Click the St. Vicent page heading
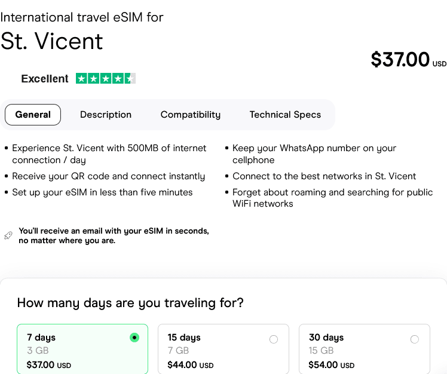447x374 pixels. (52, 41)
